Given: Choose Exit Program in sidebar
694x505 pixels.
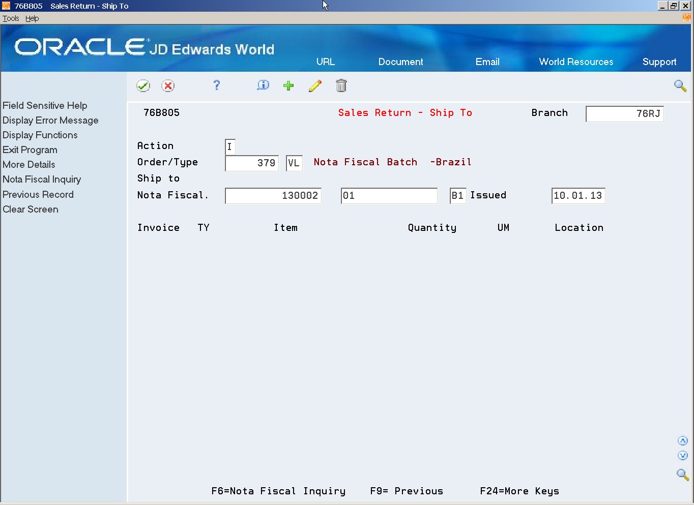Looking at the screenshot, I should click(30, 150).
